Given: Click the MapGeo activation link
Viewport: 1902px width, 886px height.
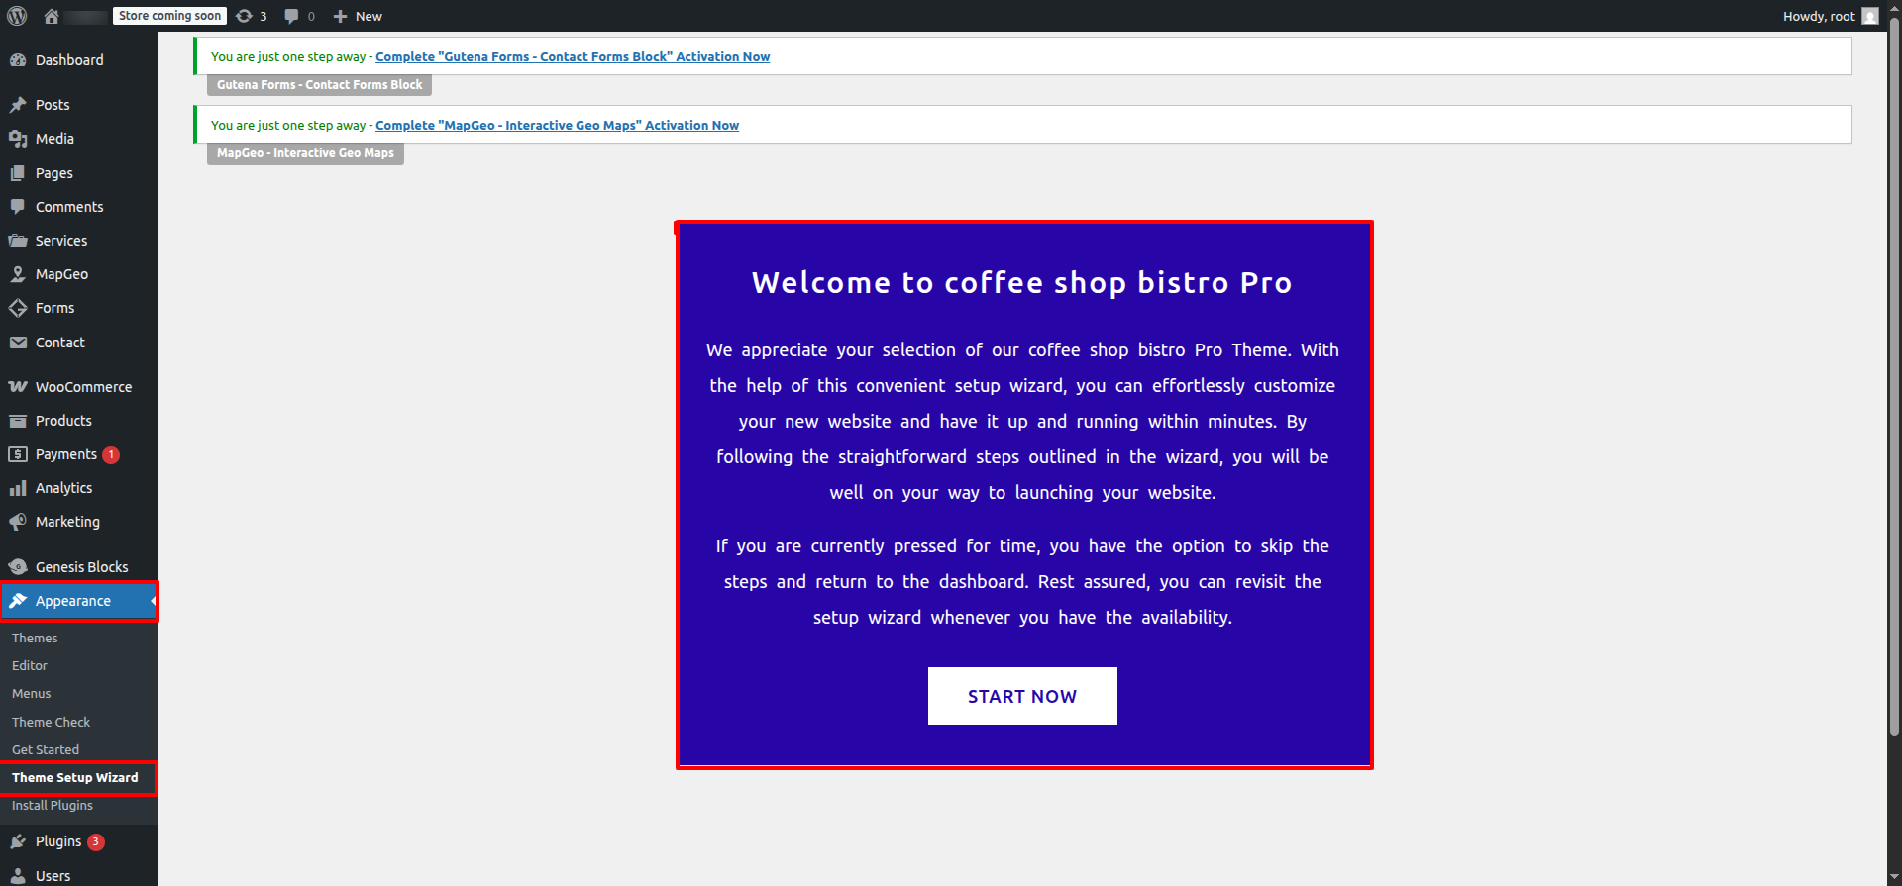Looking at the screenshot, I should [x=557, y=126].
